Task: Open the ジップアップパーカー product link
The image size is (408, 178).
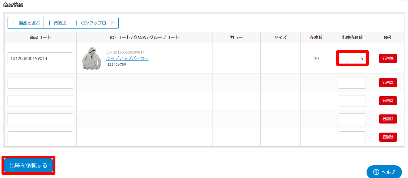Action: 127,58
